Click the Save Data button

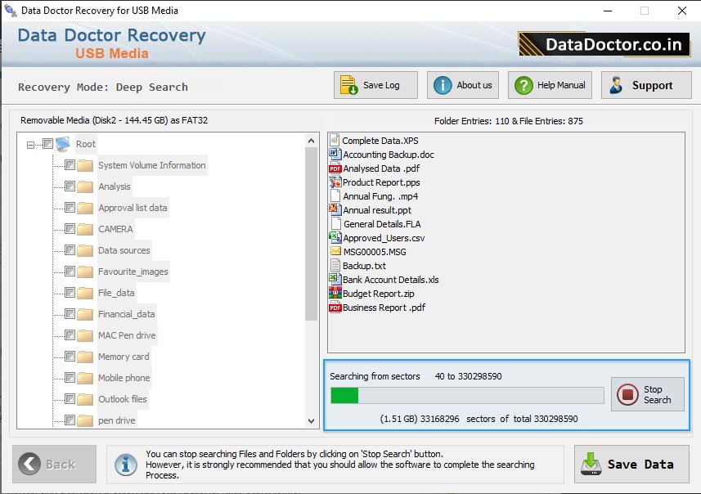pos(631,464)
